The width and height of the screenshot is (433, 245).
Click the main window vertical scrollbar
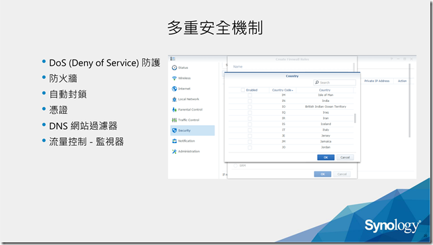pyautogui.click(x=410, y=100)
